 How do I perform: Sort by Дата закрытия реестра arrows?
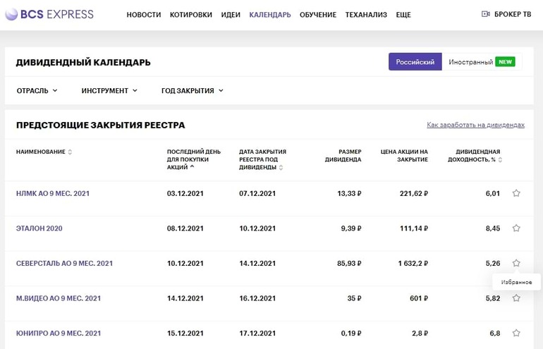pos(281,168)
